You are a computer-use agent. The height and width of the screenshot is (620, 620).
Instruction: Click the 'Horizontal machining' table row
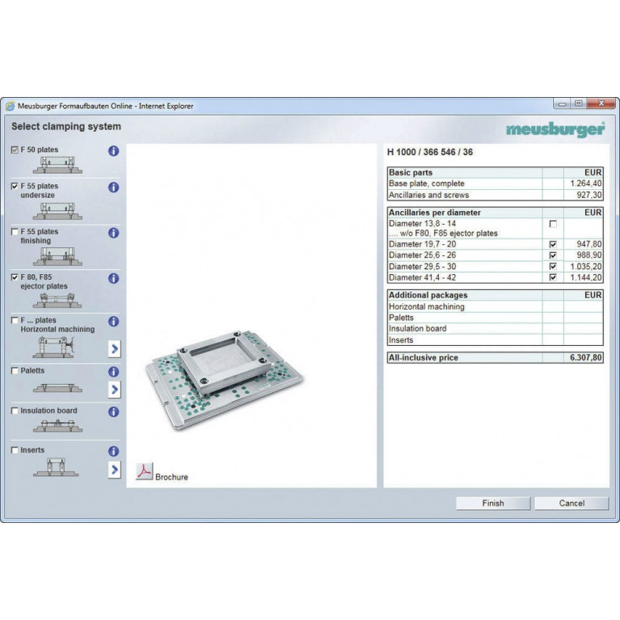(x=495, y=306)
